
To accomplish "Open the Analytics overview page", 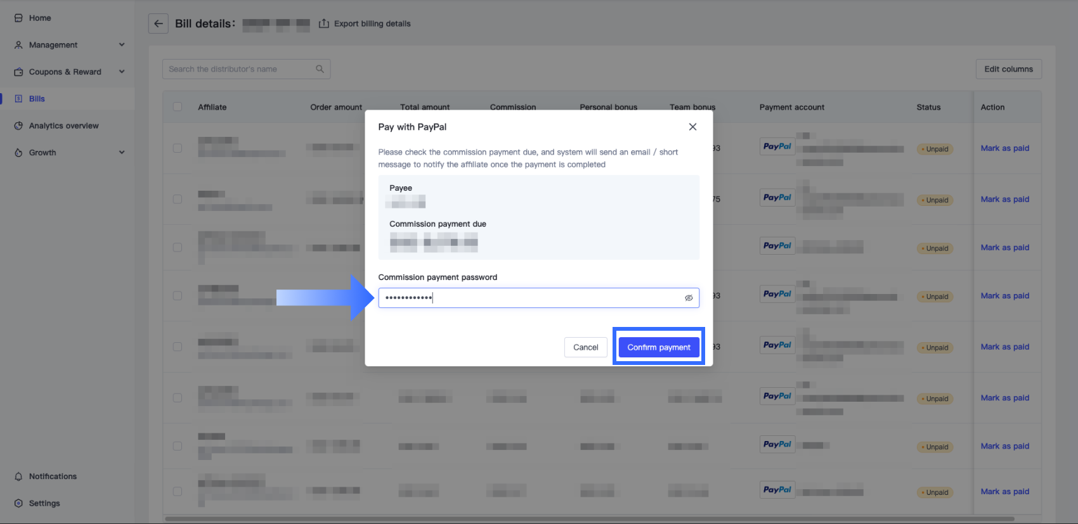I will click(63, 126).
